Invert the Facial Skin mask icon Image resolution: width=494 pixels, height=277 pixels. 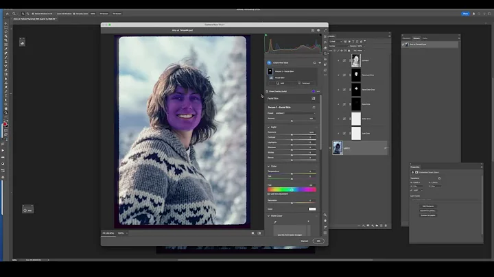pyautogui.click(x=313, y=99)
